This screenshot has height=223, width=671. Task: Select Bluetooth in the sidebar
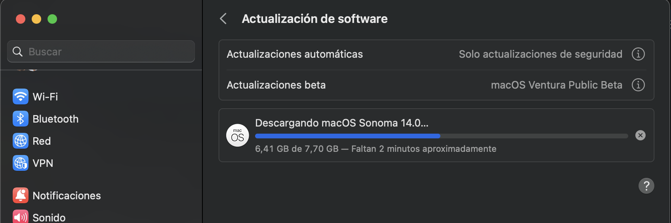coord(55,119)
